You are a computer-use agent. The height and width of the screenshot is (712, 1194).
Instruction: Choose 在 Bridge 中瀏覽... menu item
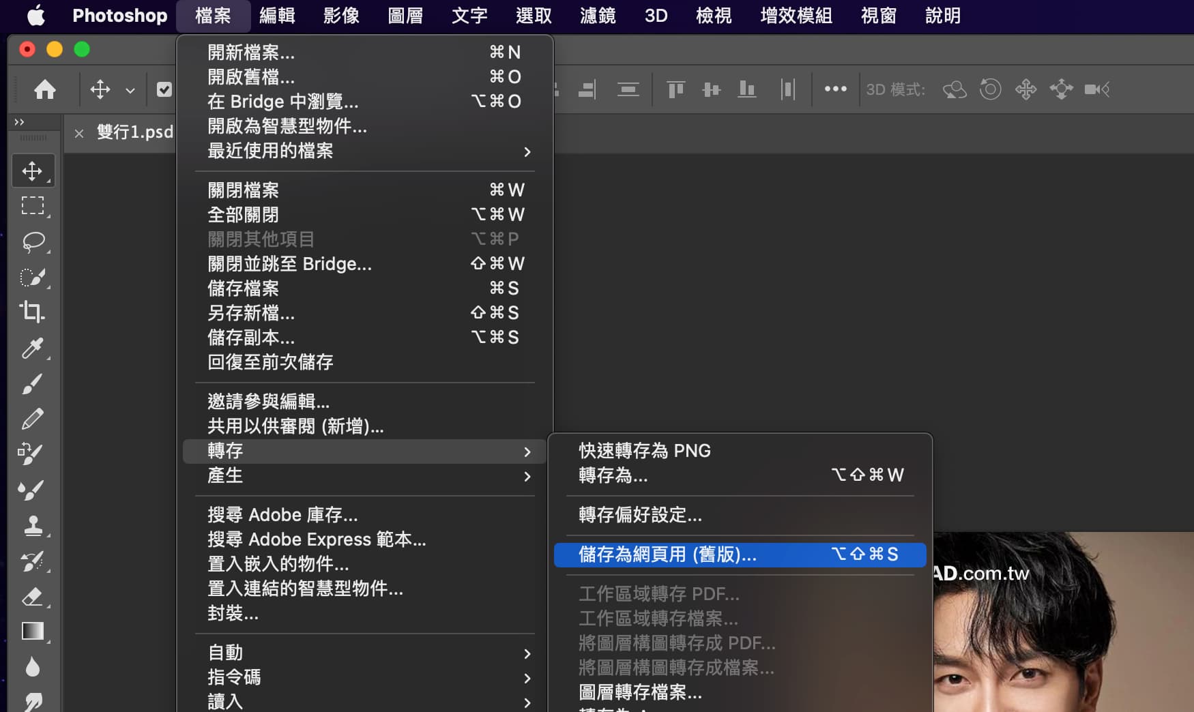tap(365, 102)
